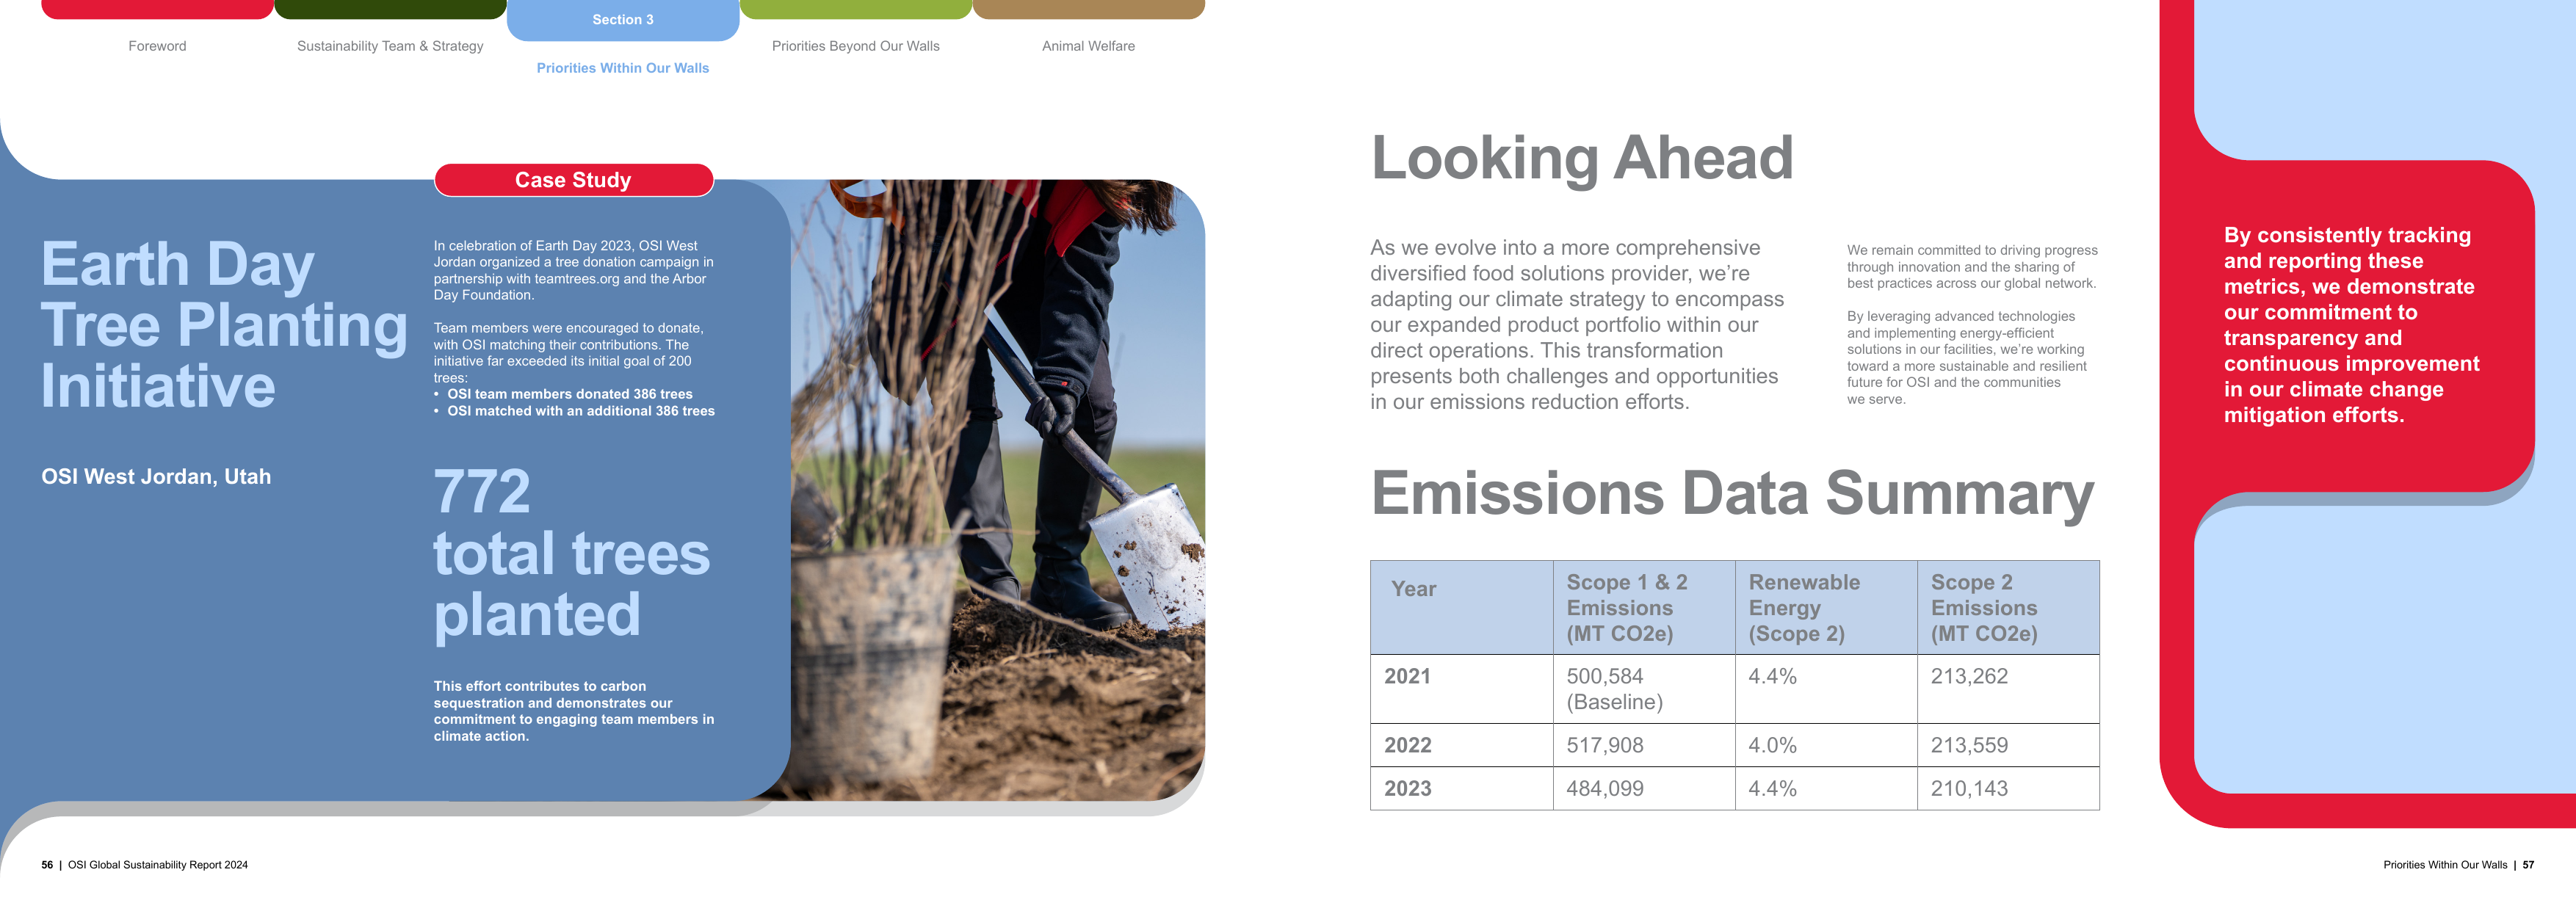
Task: Click paragraph 'Team members were encouraged to donate'
Action: tap(568, 353)
